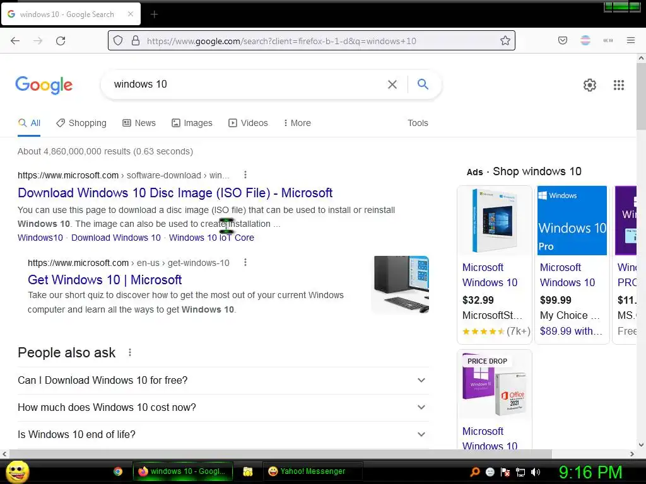Image resolution: width=646 pixels, height=484 pixels.
Task: Switch to the Images tab
Action: tap(192, 123)
